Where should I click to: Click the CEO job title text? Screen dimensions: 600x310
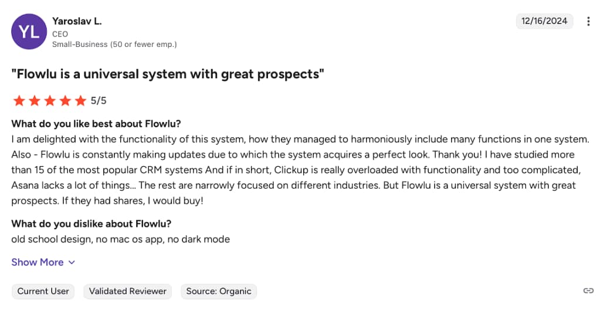(60, 34)
